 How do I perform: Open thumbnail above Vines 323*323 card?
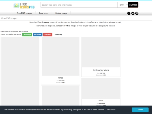coord(61,56)
